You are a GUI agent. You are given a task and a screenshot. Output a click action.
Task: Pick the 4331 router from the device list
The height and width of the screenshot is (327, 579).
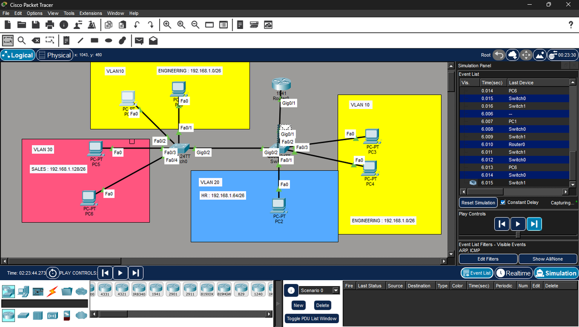(x=104, y=289)
